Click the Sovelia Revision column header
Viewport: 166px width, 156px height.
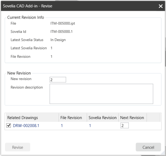click(103, 118)
